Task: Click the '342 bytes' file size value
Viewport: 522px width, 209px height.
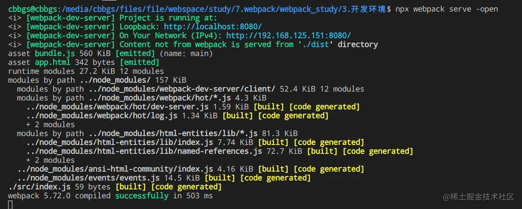Action: tap(95, 62)
